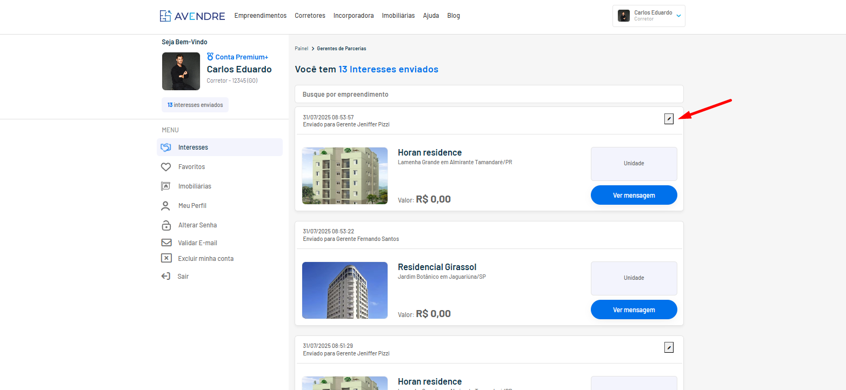Open the Blog link
Viewport: 846px width, 390px height.
454,16
